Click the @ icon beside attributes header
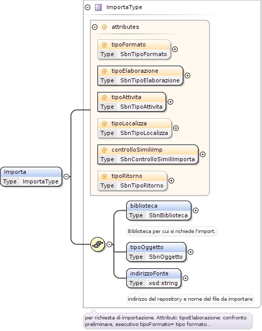 [x=104, y=27]
